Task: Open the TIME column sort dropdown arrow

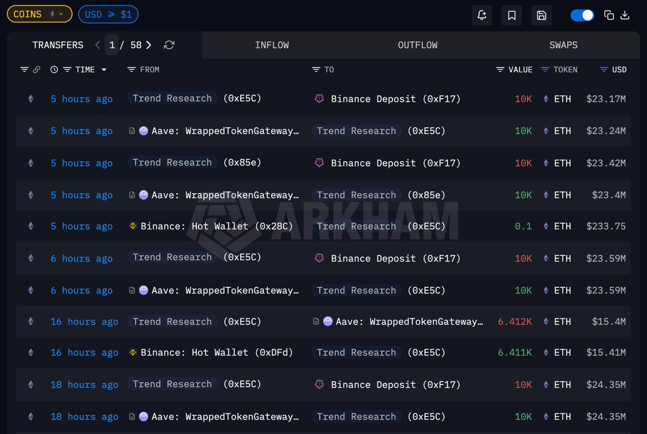Action: click(104, 70)
